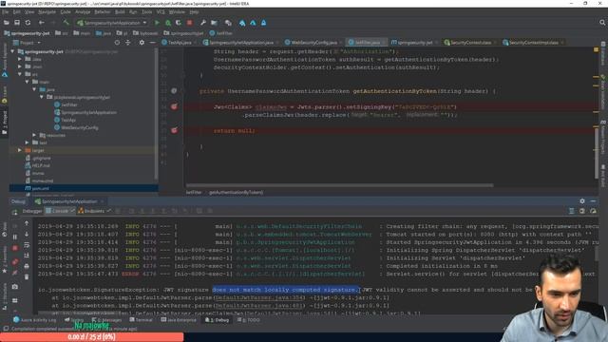The width and height of the screenshot is (608, 342).
Task: Open Azure Activity Log window
Action: (34, 320)
